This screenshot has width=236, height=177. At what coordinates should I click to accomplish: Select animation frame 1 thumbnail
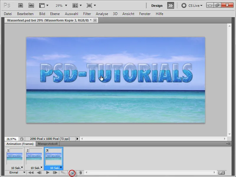(14, 157)
